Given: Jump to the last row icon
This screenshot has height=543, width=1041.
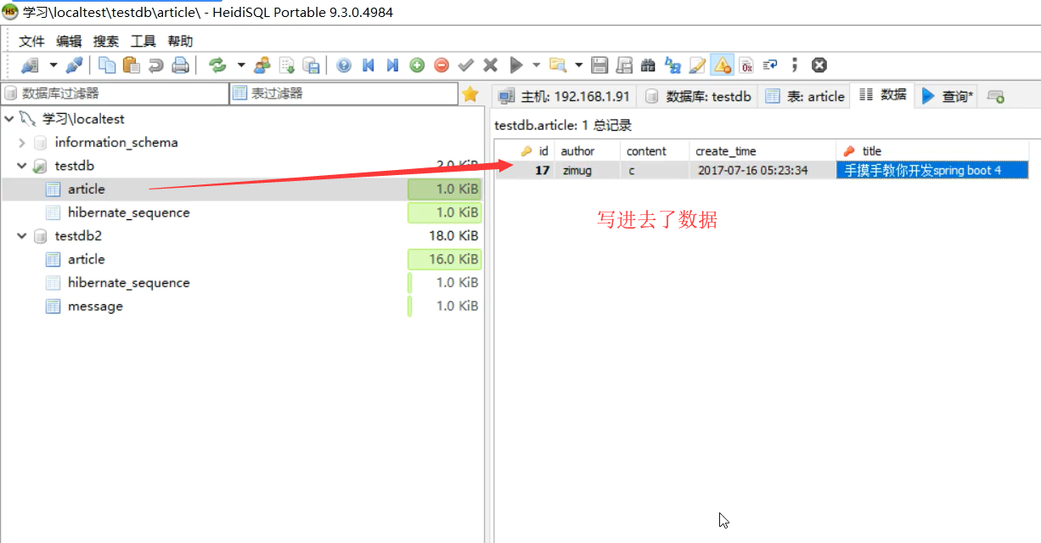Looking at the screenshot, I should [392, 65].
